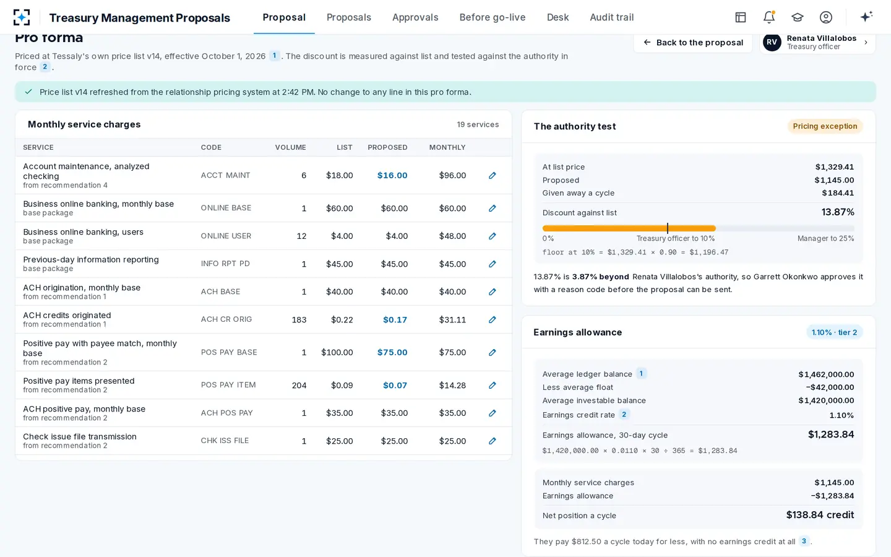Click the discount against list progress bar
The width and height of the screenshot is (891, 557).
[698, 228]
